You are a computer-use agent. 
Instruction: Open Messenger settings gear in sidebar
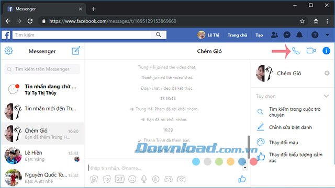(8, 51)
